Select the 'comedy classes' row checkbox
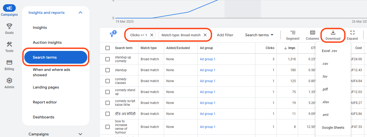The width and height of the screenshot is (367, 137). 108,81
